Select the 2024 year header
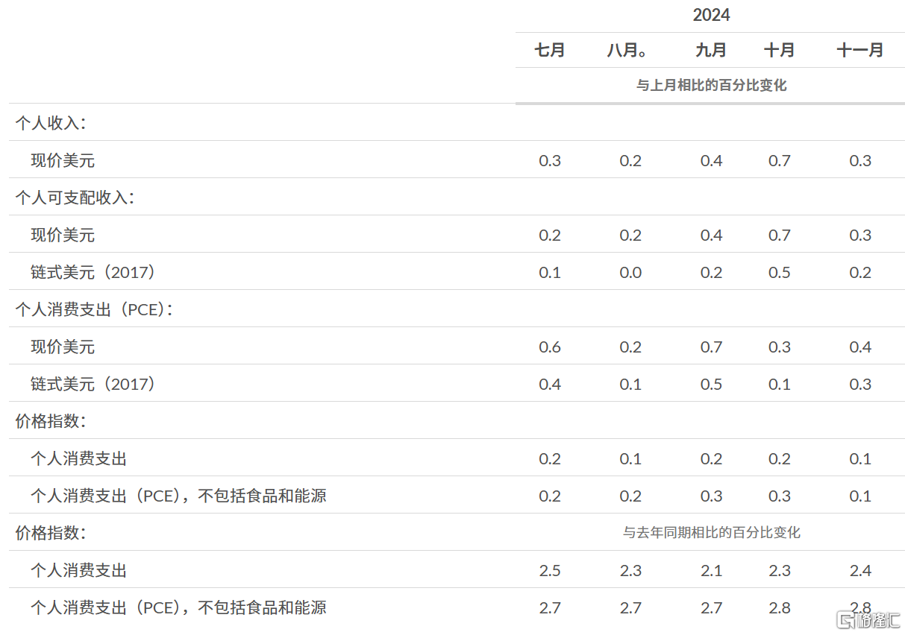Viewport: 905px width, 635px height. (x=711, y=16)
